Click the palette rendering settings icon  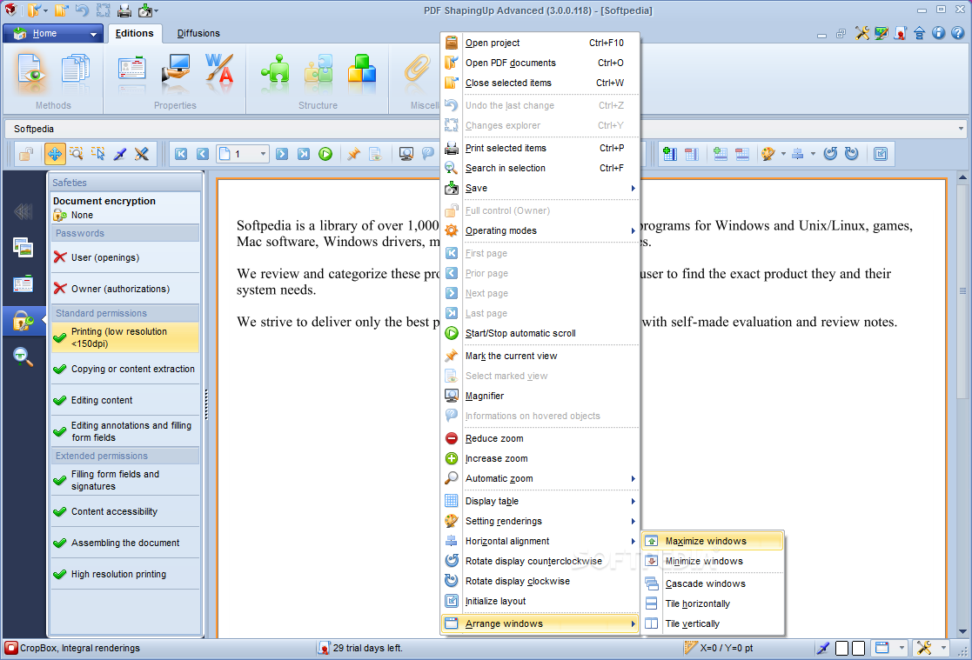[768, 154]
